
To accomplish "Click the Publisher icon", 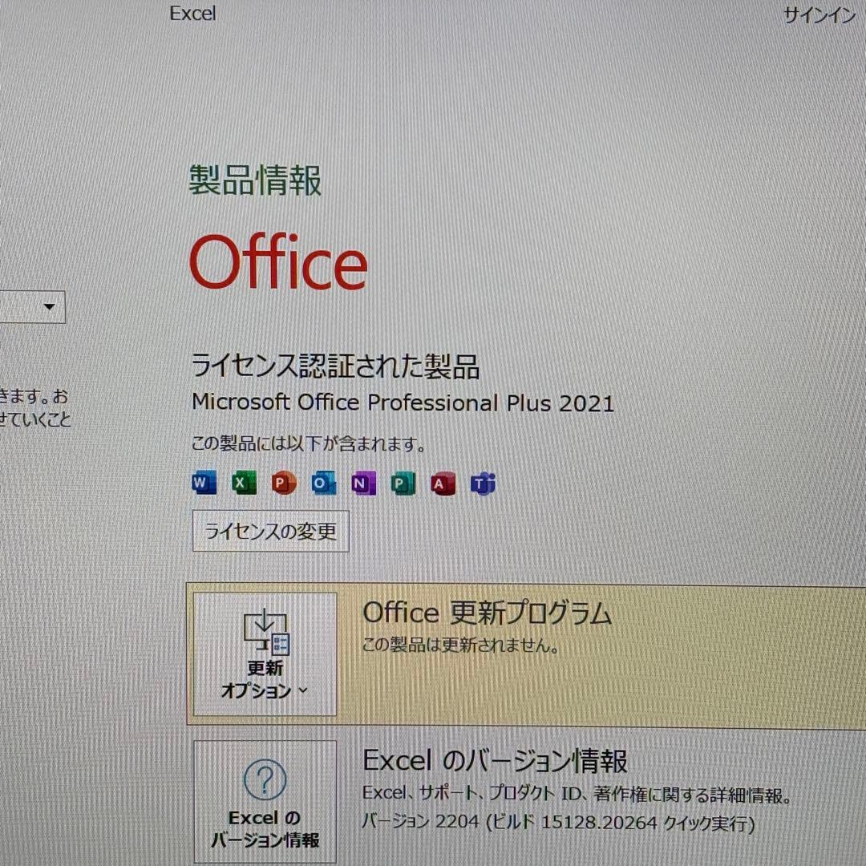I will tap(403, 483).
